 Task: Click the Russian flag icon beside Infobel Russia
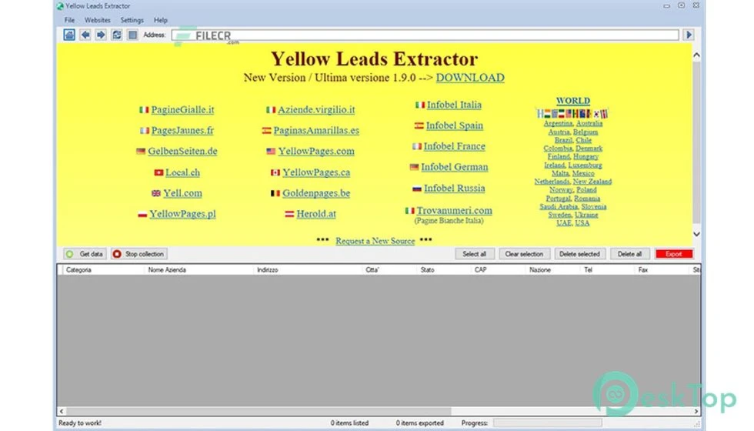pyautogui.click(x=417, y=188)
